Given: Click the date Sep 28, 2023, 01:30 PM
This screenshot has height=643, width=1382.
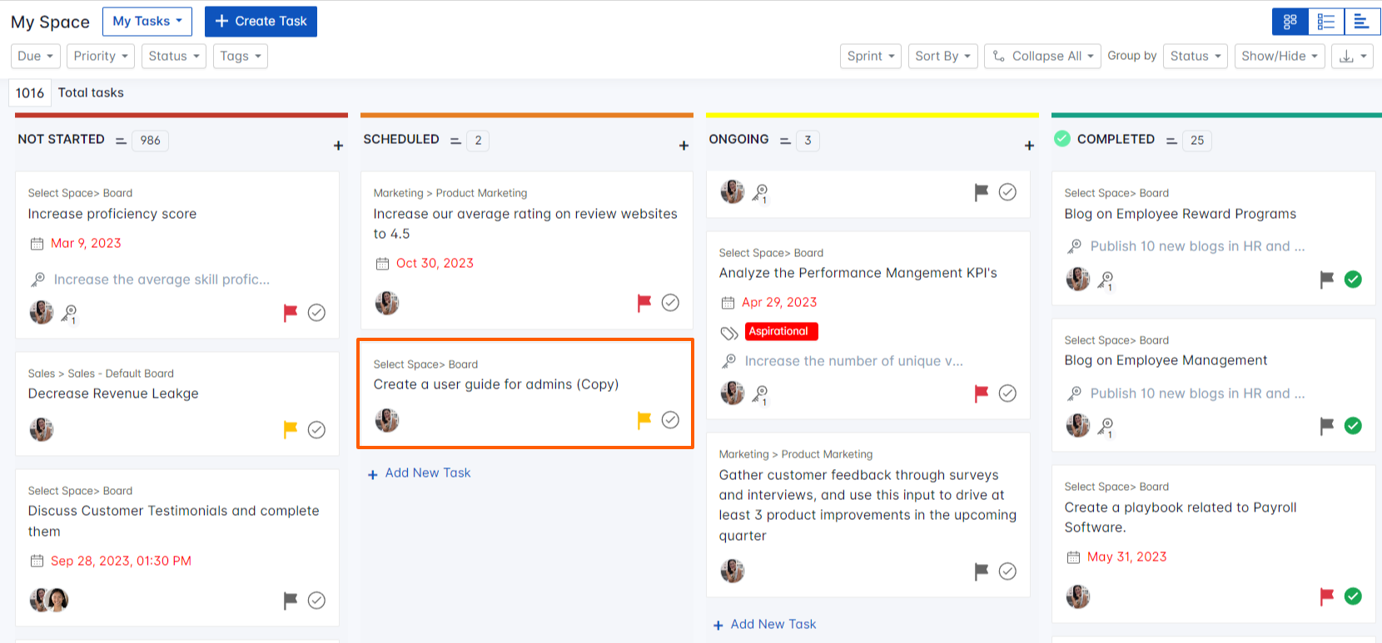Looking at the screenshot, I should (x=121, y=561).
